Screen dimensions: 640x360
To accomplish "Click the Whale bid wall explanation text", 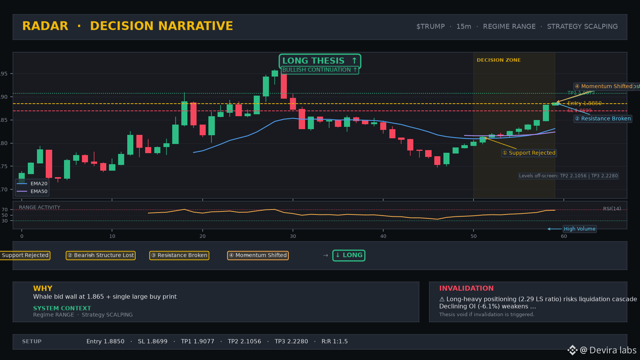I will tap(105, 297).
